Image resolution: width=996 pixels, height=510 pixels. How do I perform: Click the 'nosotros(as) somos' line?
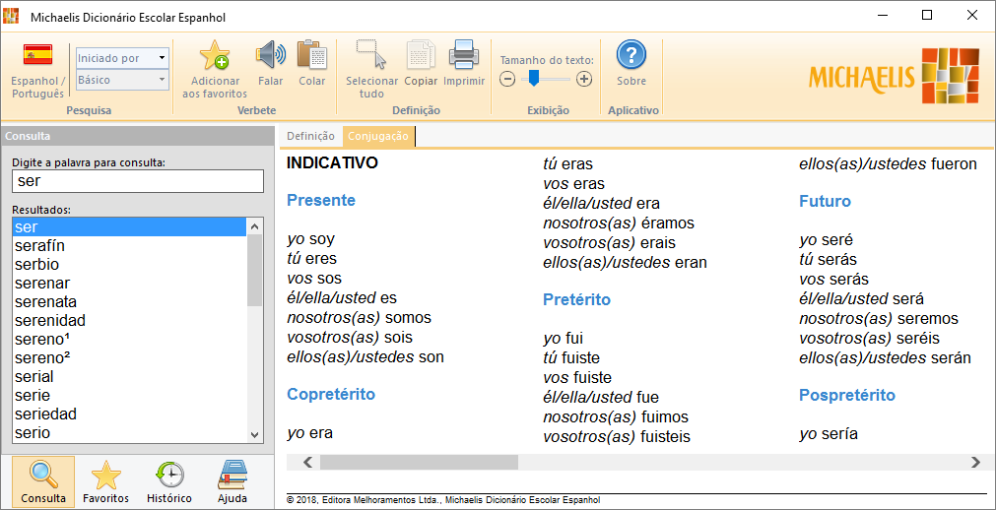click(x=359, y=318)
